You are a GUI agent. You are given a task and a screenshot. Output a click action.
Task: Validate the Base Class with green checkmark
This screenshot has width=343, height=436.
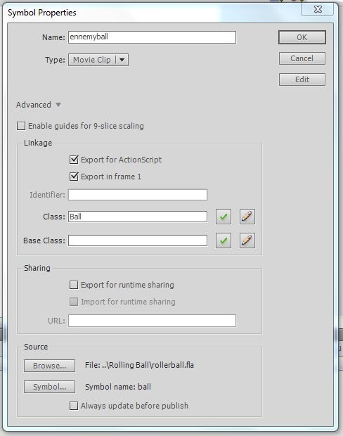(x=224, y=241)
